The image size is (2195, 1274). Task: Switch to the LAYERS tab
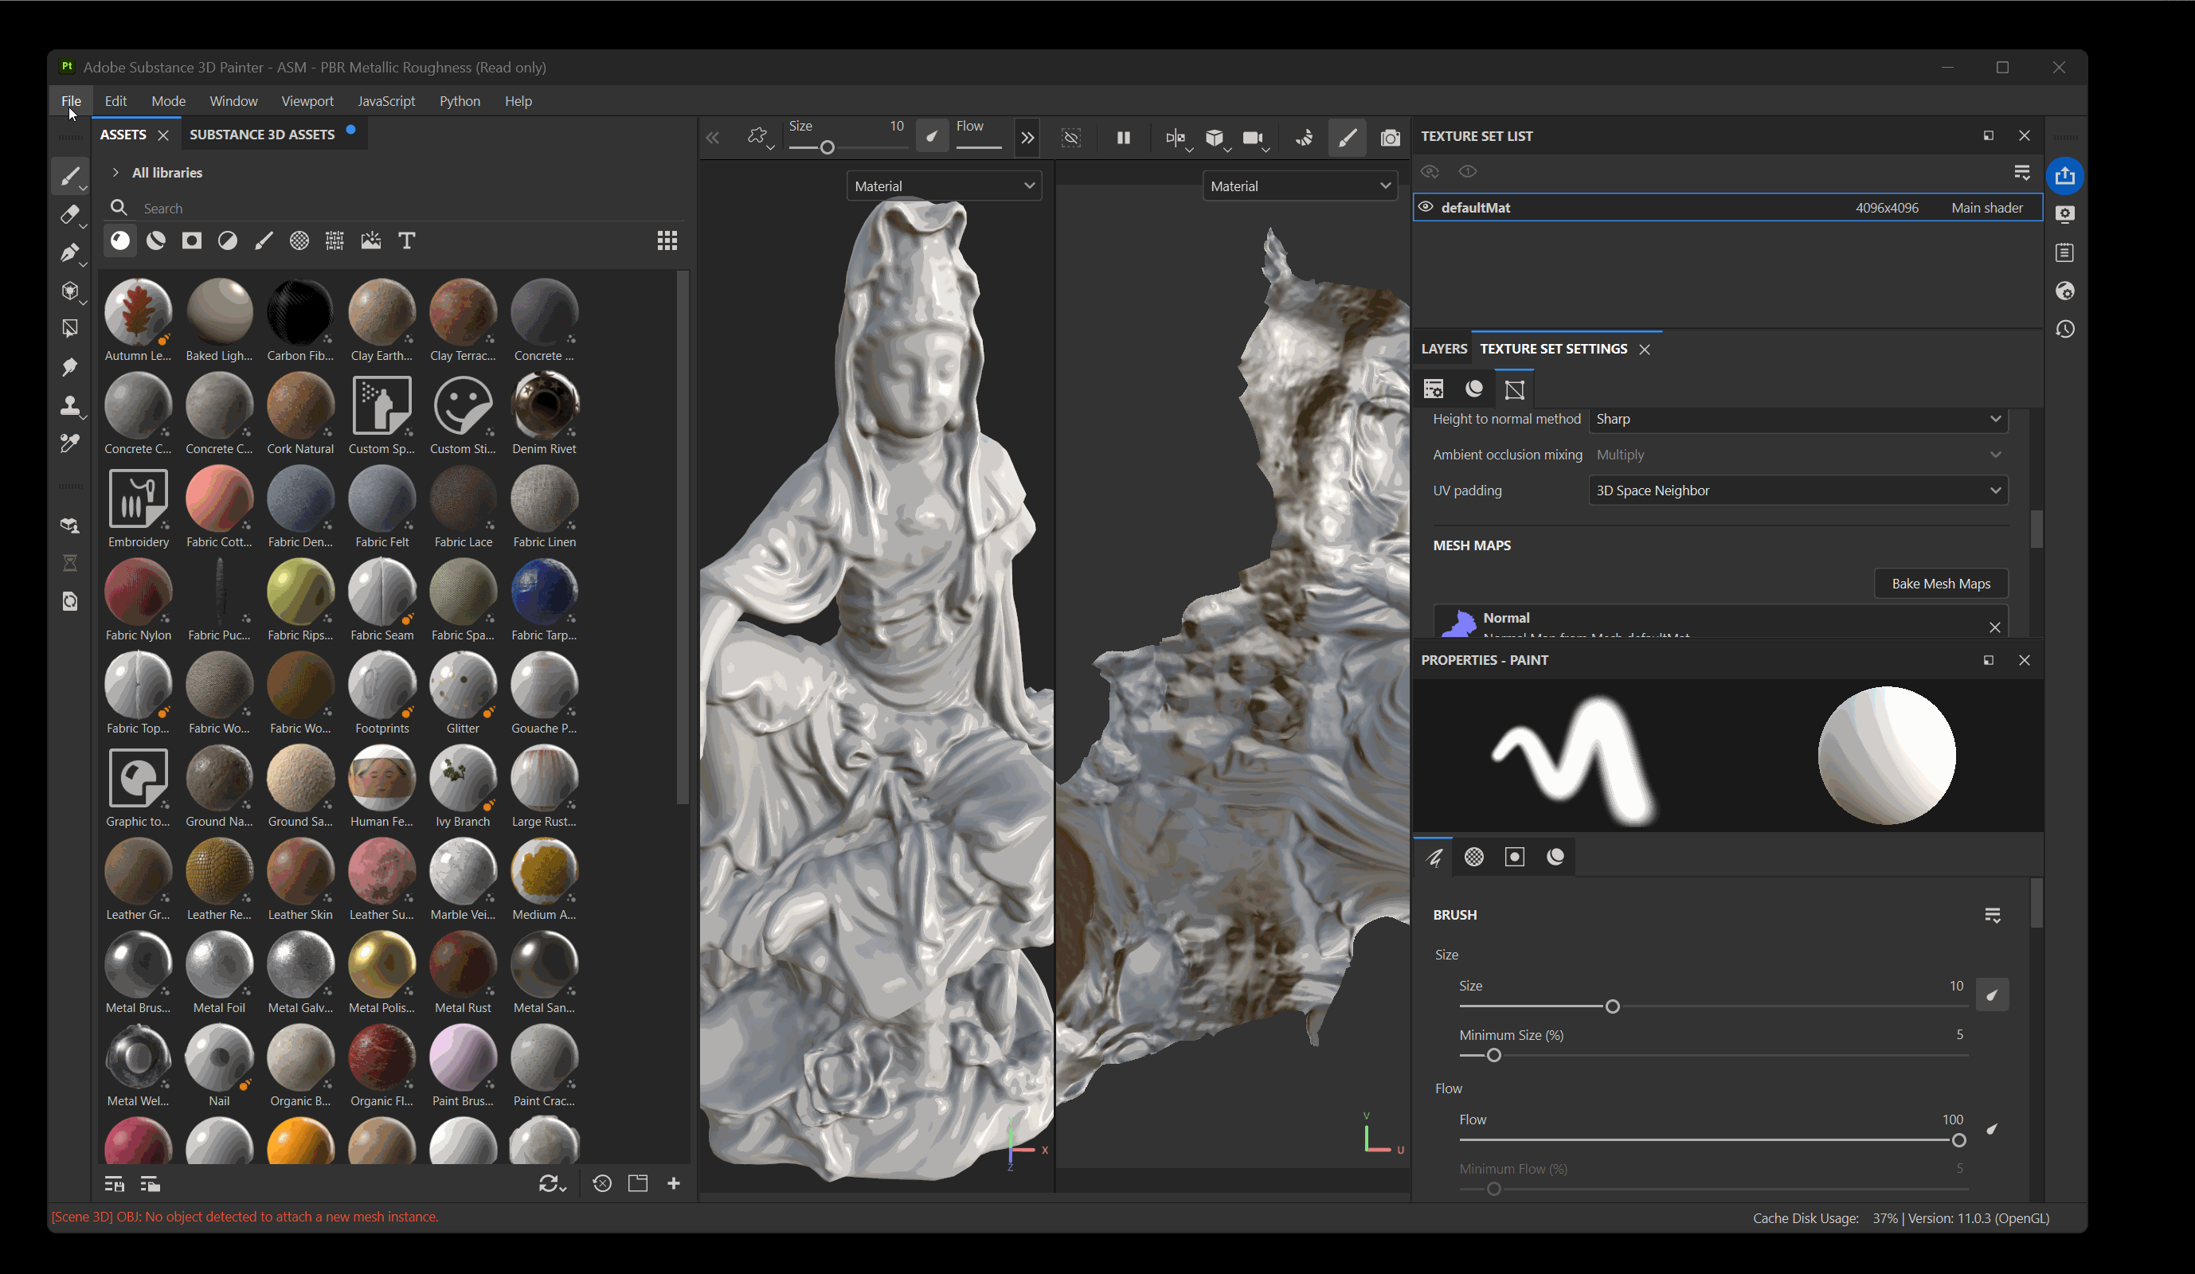point(1443,348)
